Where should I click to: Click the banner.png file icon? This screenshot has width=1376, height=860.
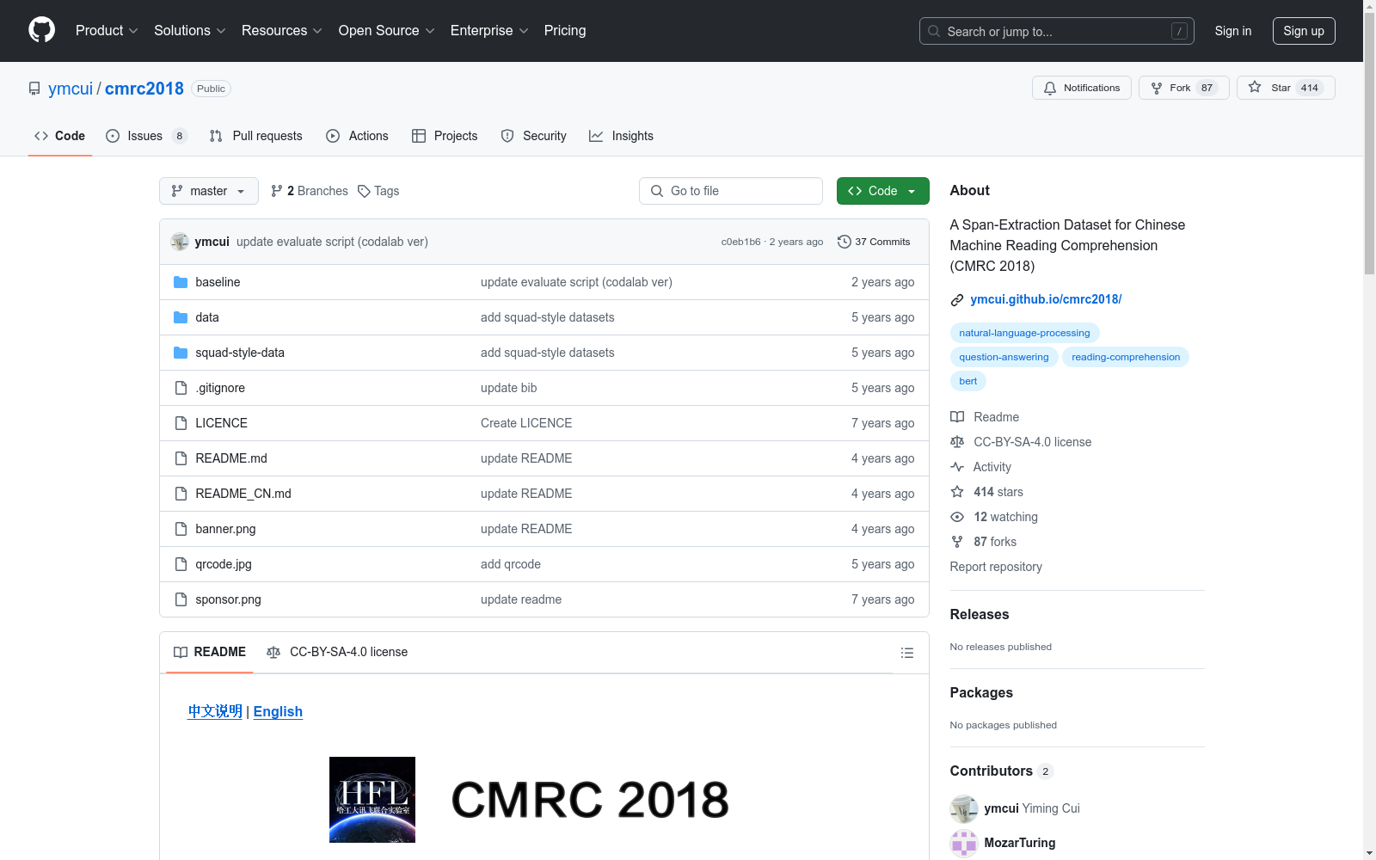click(181, 529)
